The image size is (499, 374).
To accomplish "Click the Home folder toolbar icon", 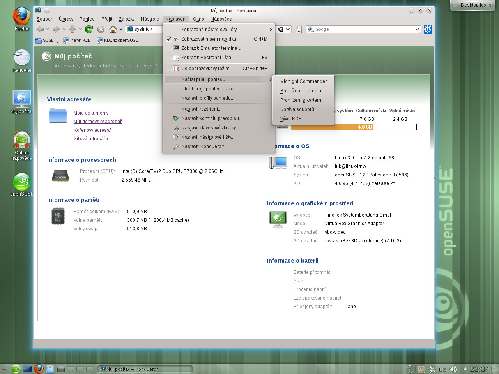I will click(x=113, y=29).
